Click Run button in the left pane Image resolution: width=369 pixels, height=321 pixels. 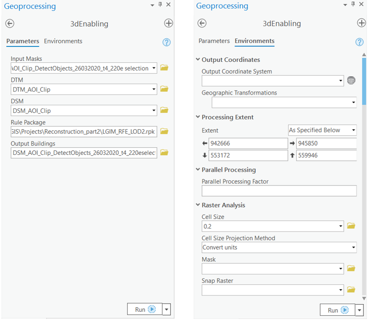144,309
